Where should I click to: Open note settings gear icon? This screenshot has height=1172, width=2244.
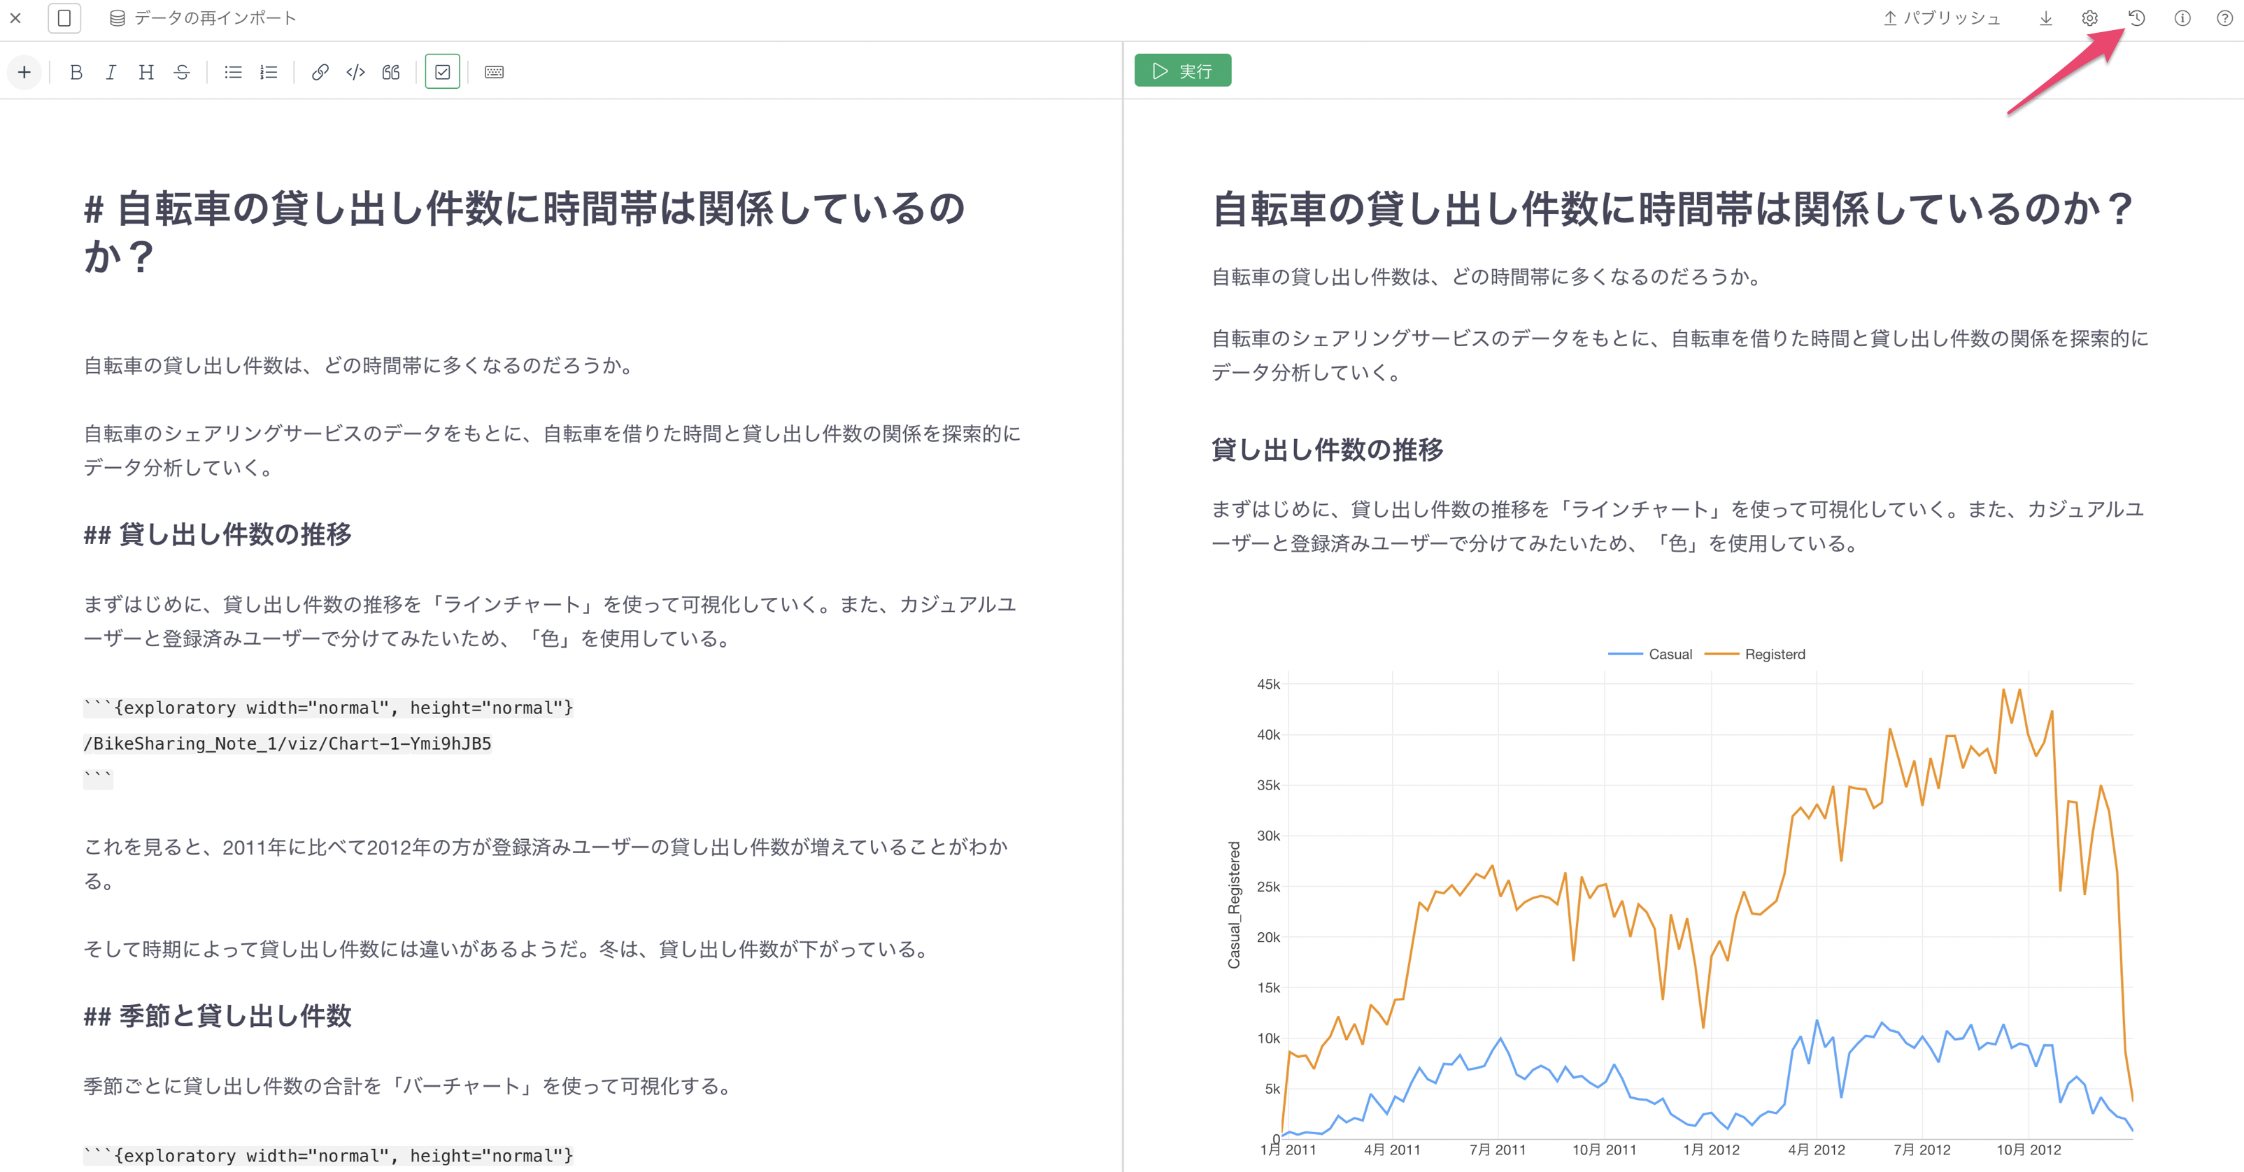pos(2089,17)
